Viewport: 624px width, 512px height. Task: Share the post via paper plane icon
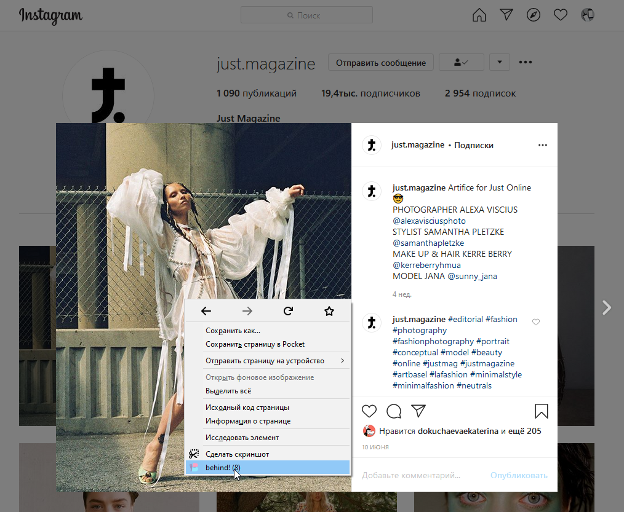pos(418,411)
